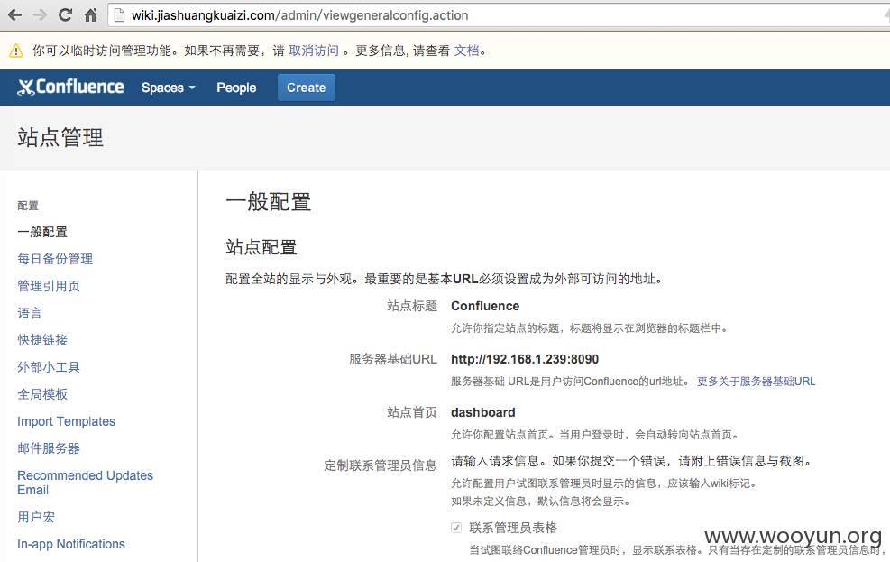Reload the page with the refresh icon
This screenshot has height=562, width=890.
tap(65, 15)
